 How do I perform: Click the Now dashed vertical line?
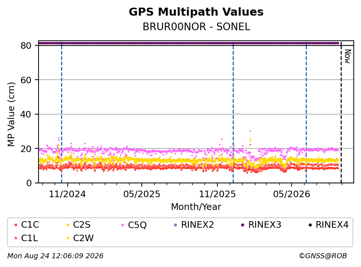pos(341,113)
